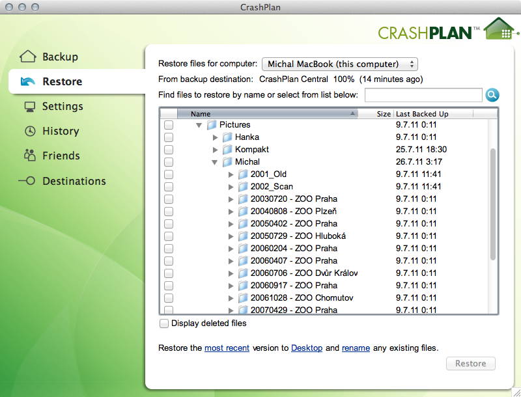Expand the Kompakt folder
This screenshot has height=397, width=521.
215,150
